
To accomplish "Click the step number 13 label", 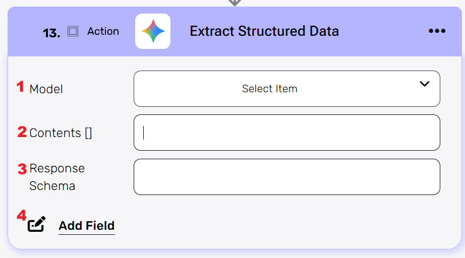I will [51, 33].
